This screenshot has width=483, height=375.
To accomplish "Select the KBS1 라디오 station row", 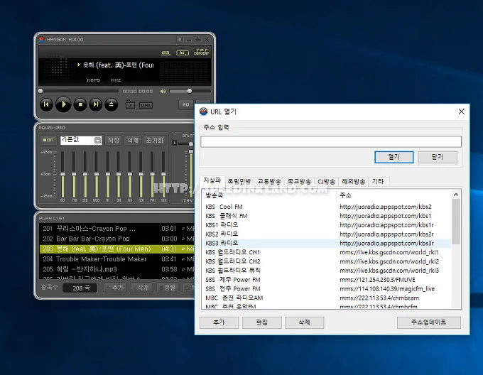I will pyautogui.click(x=327, y=224).
